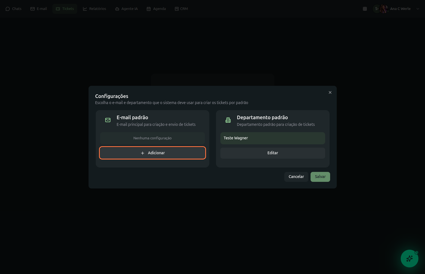This screenshot has height=274, width=425.
Task: Navigate to the E-mail tab
Action: click(39, 9)
